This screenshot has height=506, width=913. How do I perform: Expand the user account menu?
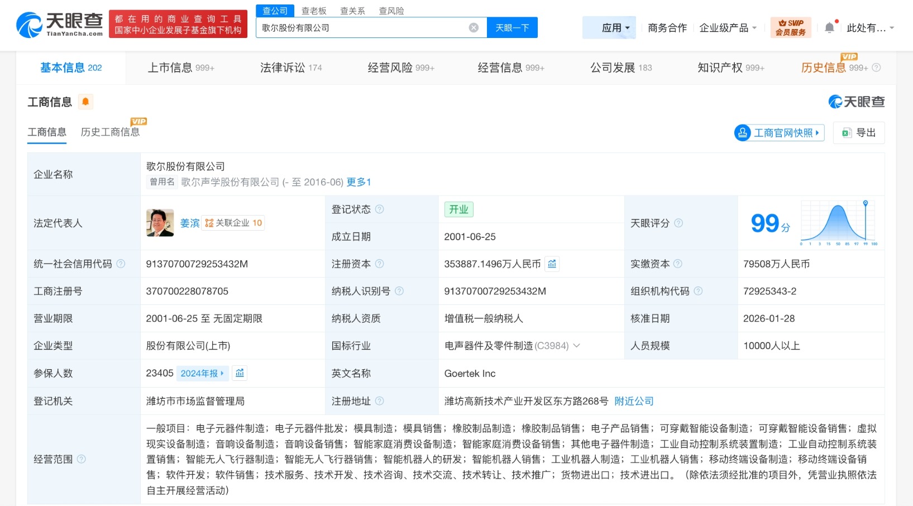pyautogui.click(x=870, y=28)
